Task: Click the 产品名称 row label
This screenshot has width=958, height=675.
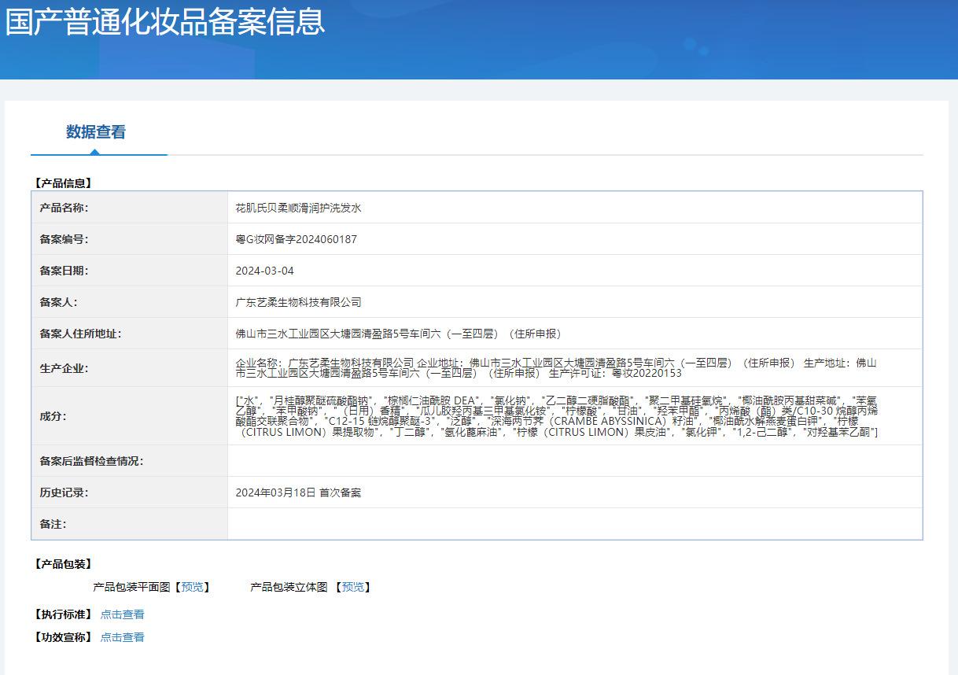Action: (x=64, y=208)
